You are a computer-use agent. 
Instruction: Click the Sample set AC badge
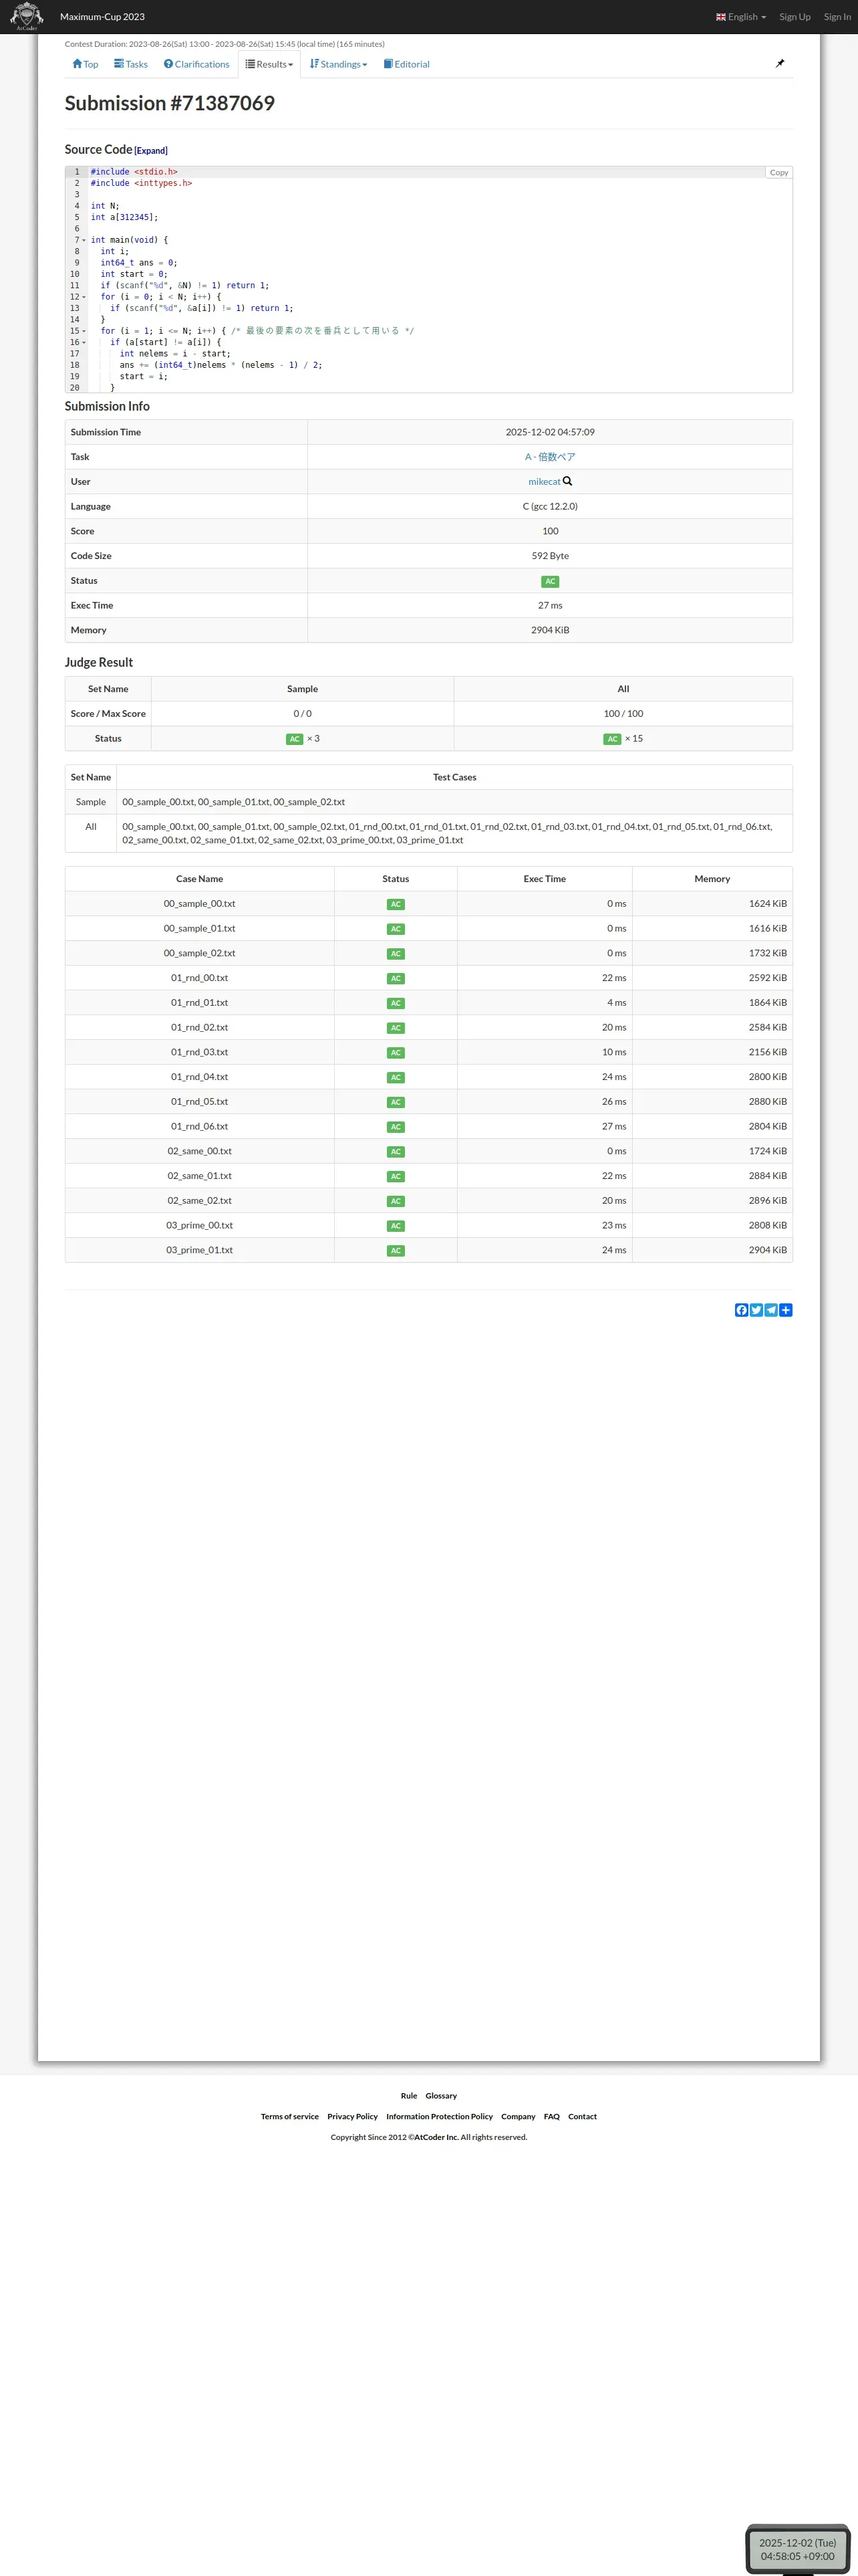(x=295, y=739)
